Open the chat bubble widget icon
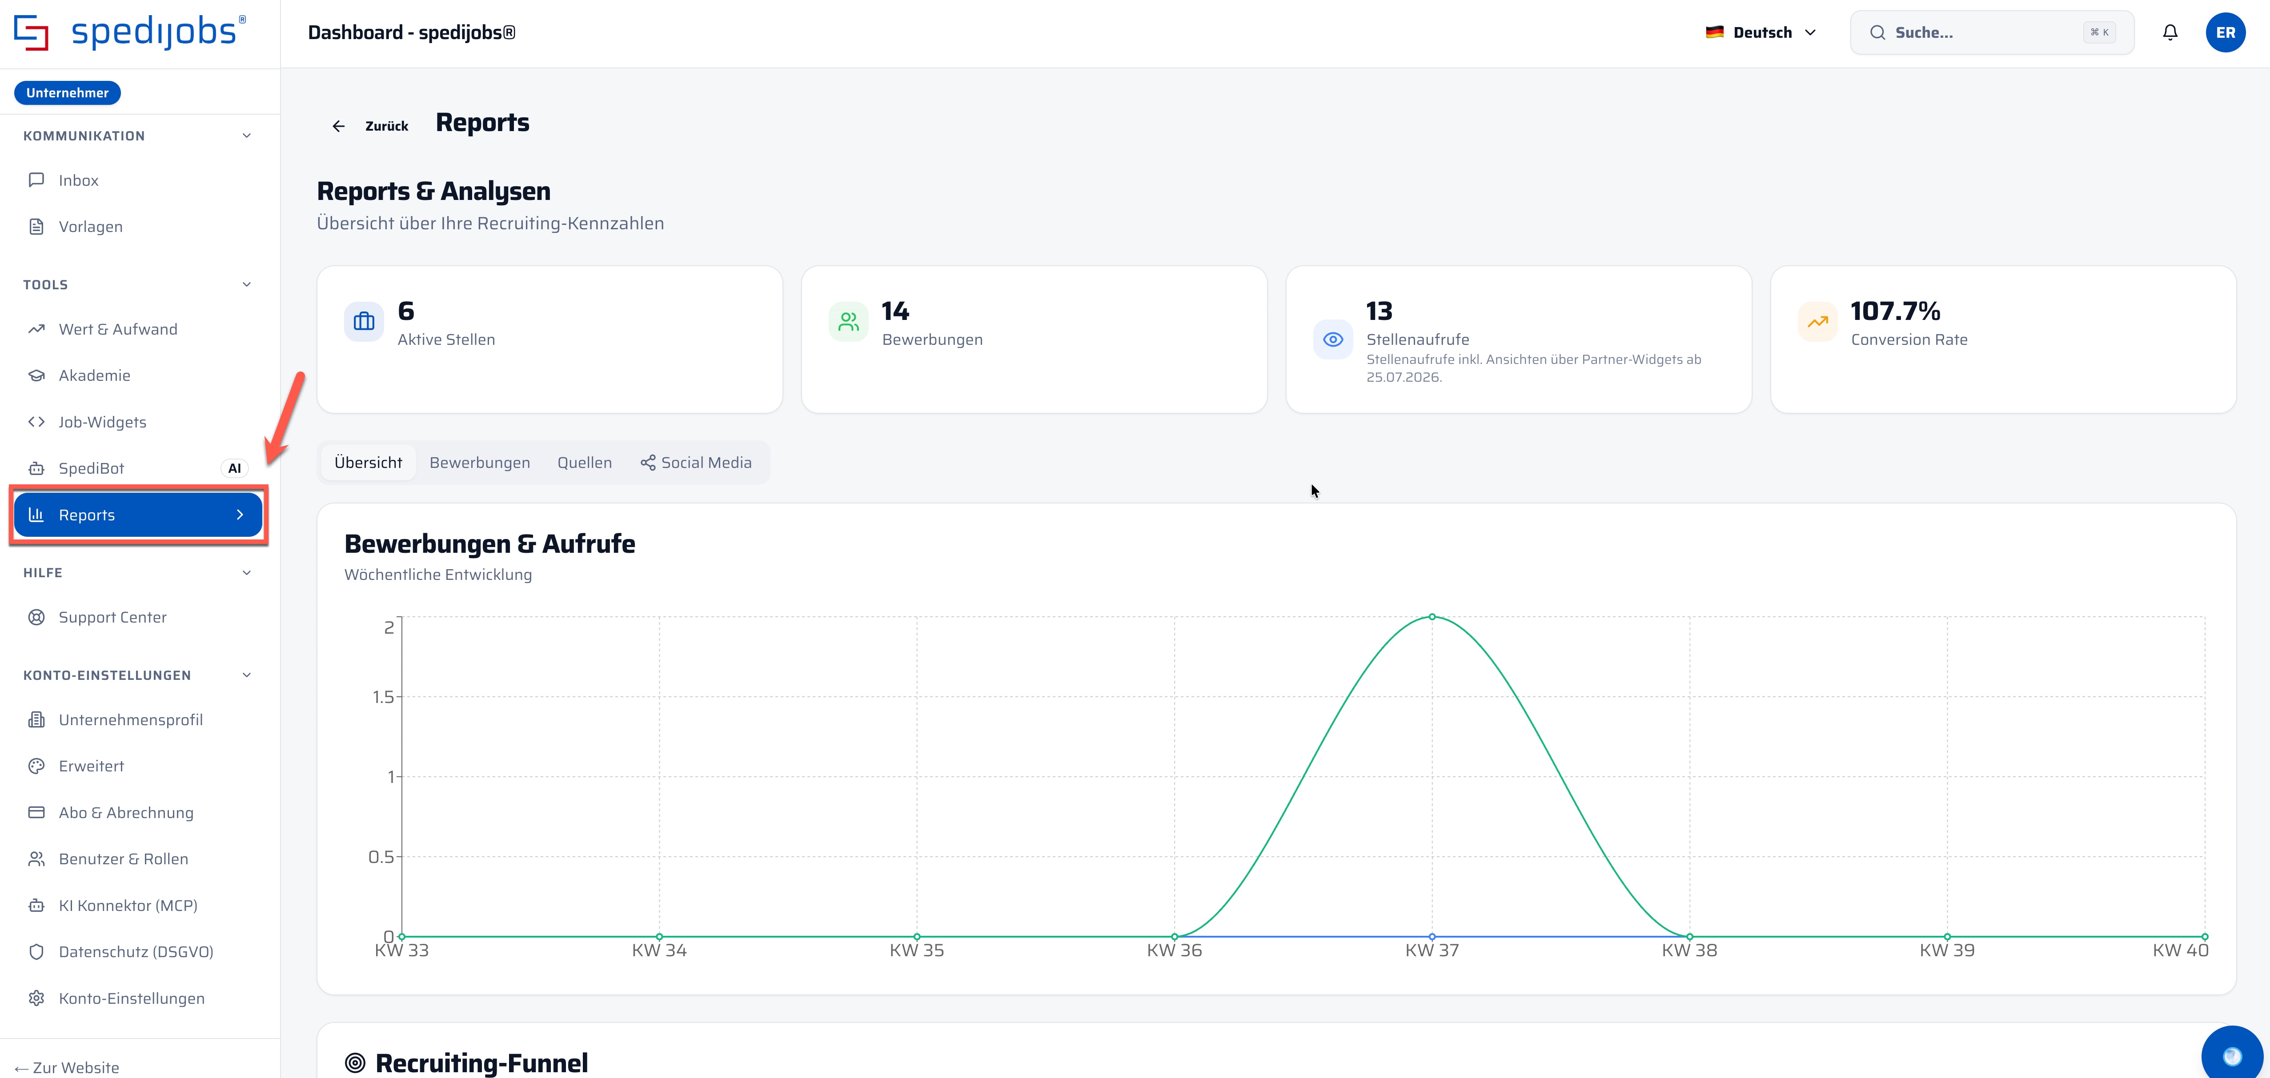Viewport: 2270px width, 1078px height. pos(2231,1055)
